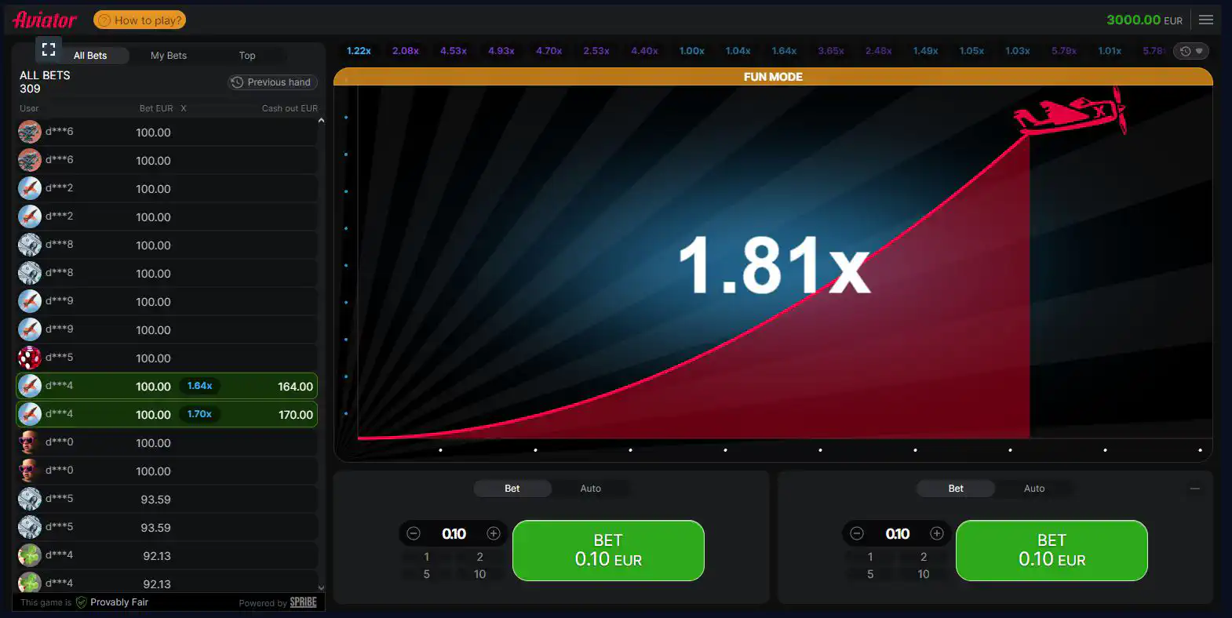Select Bet mode on right panel
Screen dimensions: 1232x618
pyautogui.click(x=955, y=489)
